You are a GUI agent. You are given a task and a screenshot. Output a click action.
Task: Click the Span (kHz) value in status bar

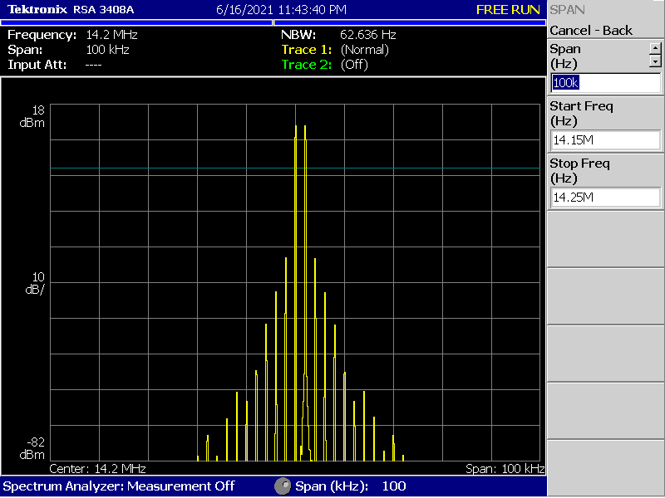click(x=394, y=486)
